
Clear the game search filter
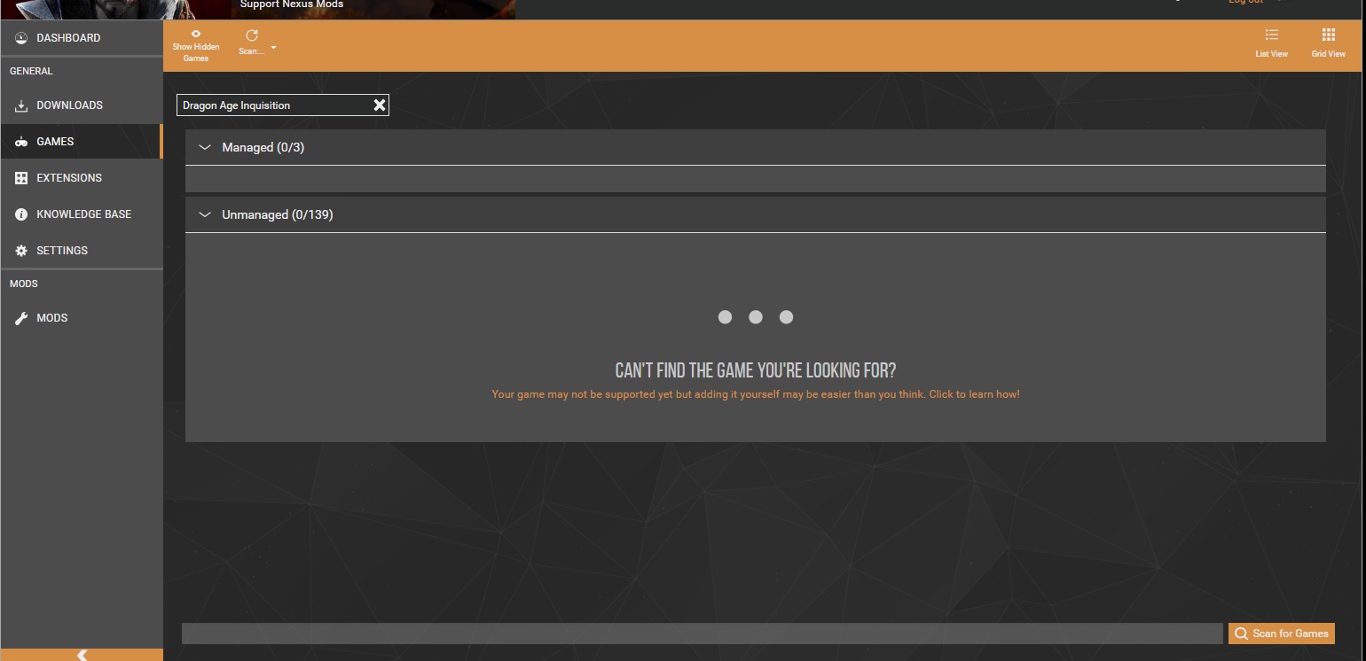pos(380,105)
